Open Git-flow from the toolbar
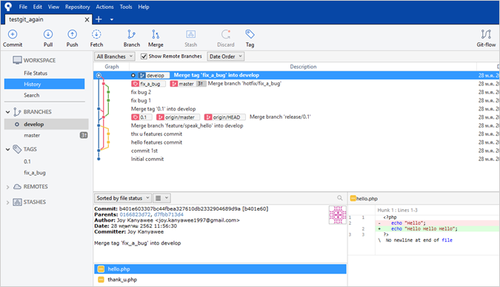 point(486,39)
